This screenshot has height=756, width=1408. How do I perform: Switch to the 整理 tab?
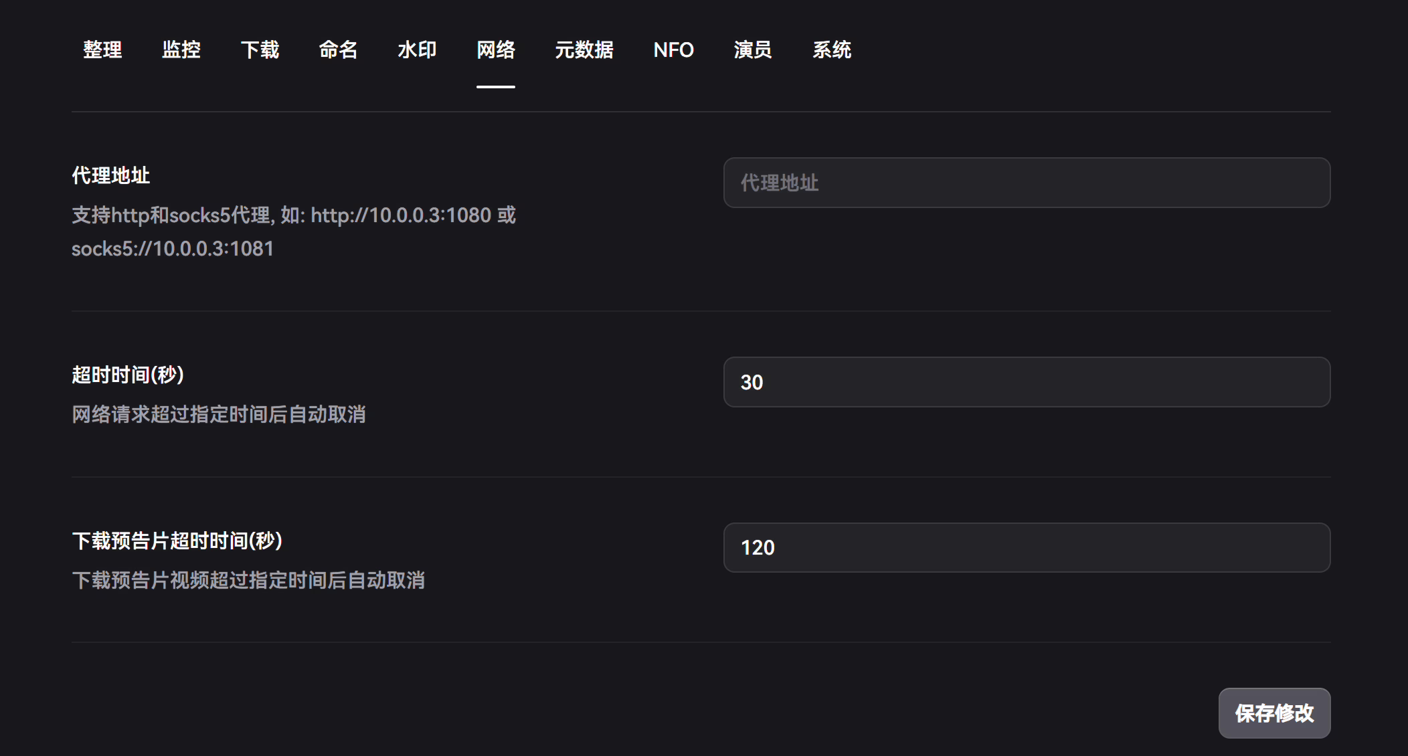(102, 50)
